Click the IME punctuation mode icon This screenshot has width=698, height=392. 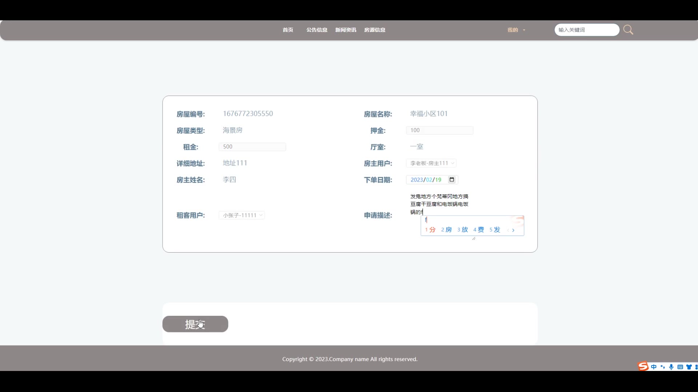point(662,367)
